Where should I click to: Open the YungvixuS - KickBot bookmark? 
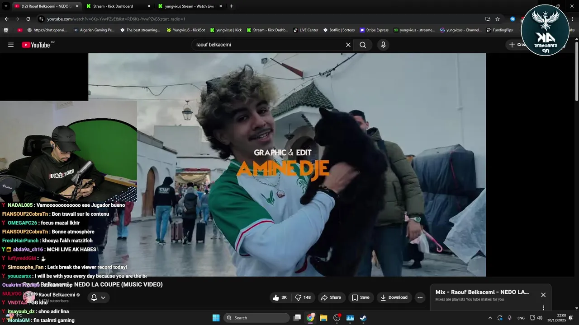click(185, 30)
